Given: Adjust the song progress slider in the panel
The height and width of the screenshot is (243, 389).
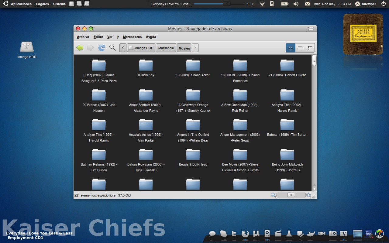Looking at the screenshot, I should coord(226,4).
